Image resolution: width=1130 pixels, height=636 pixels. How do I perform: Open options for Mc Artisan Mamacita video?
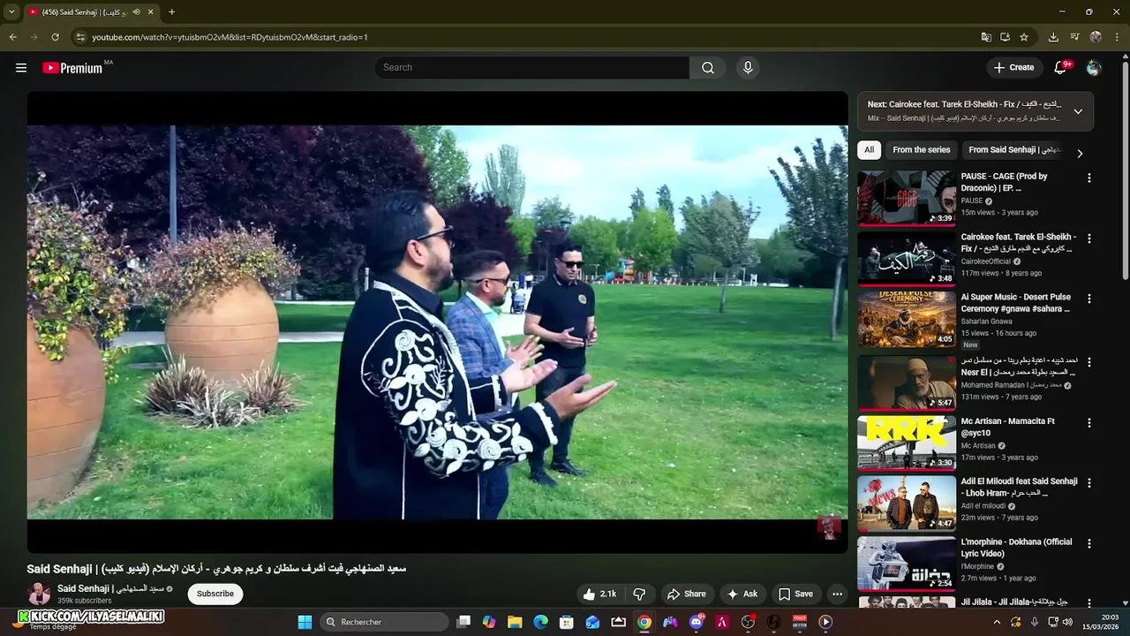click(1089, 422)
